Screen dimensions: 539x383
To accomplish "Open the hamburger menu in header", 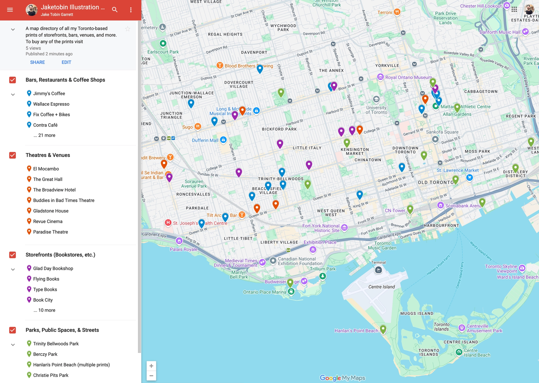I will [x=10, y=10].
